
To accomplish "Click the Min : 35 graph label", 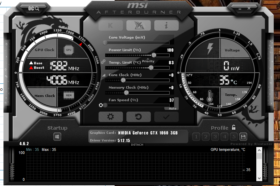I will coord(32,149).
